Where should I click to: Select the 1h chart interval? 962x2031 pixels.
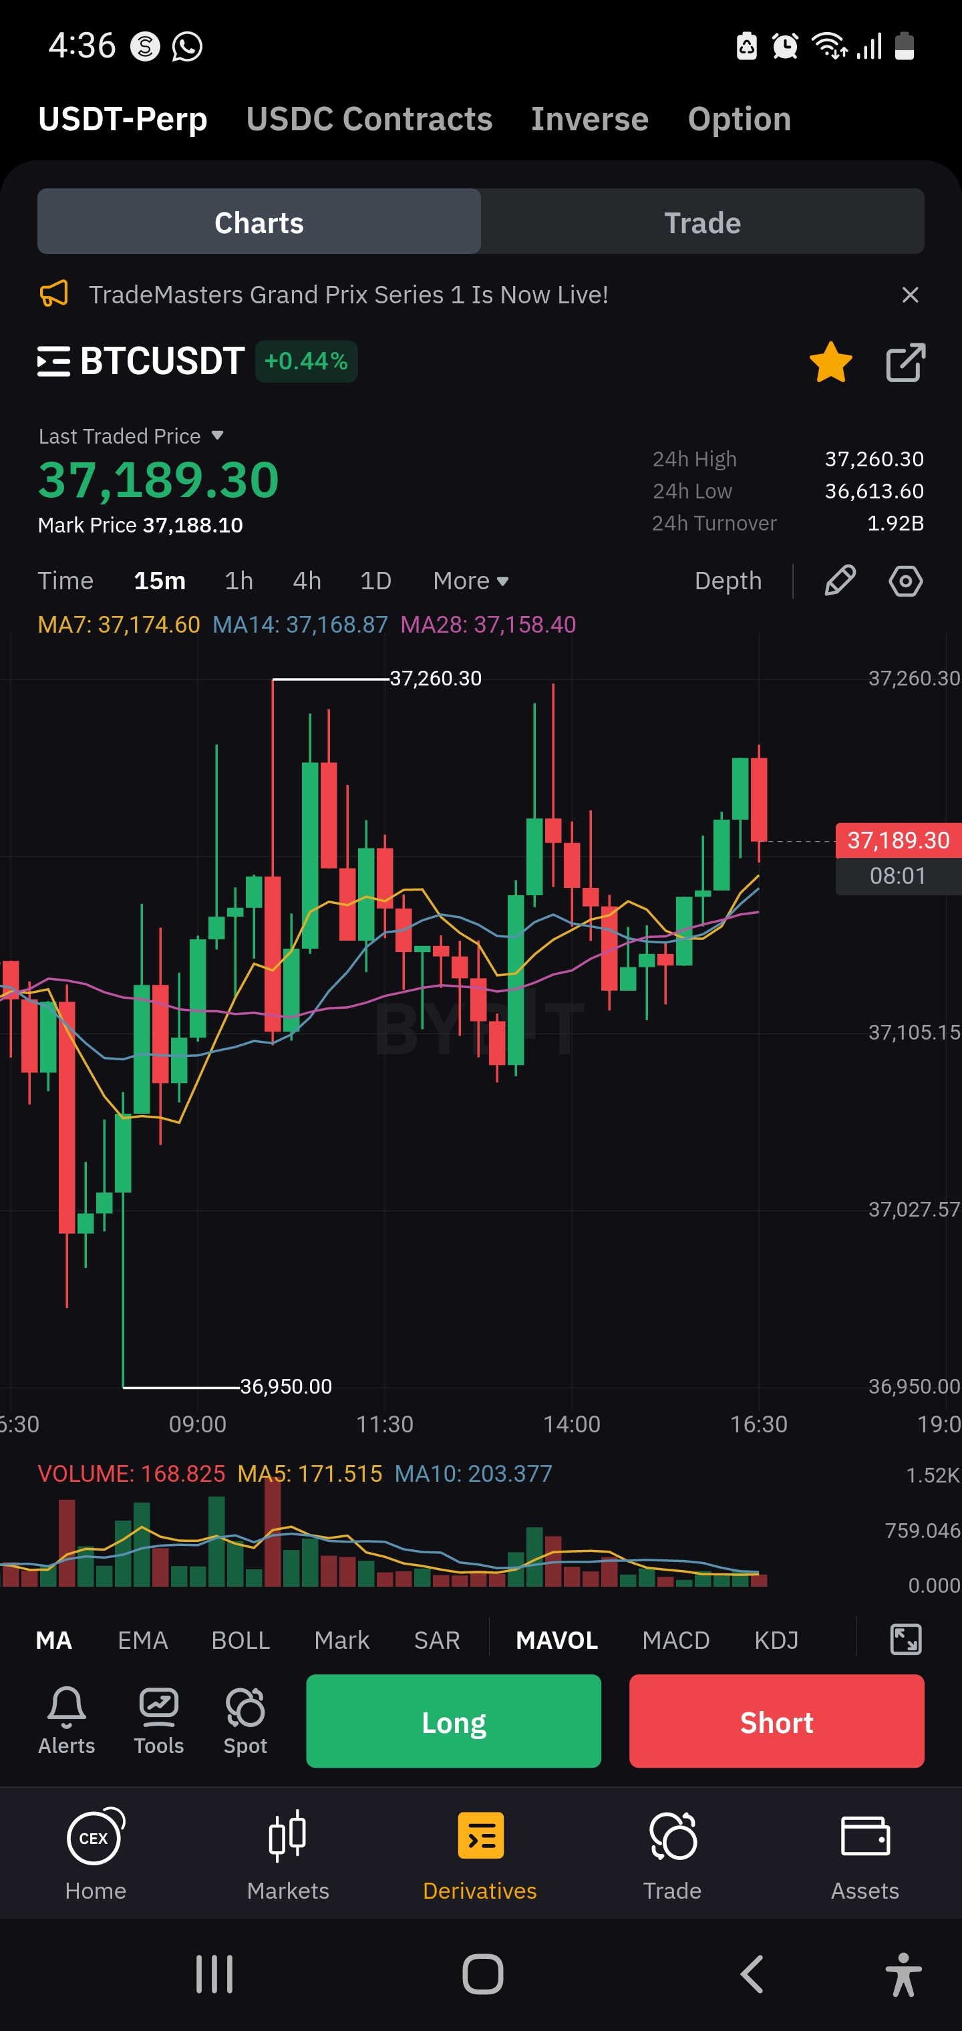[x=239, y=581]
